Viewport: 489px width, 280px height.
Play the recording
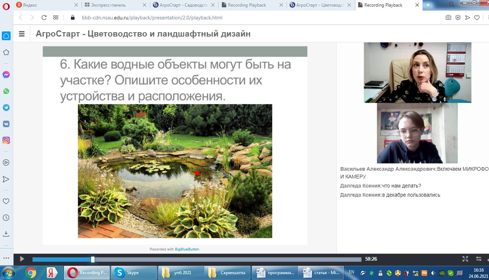(22, 259)
